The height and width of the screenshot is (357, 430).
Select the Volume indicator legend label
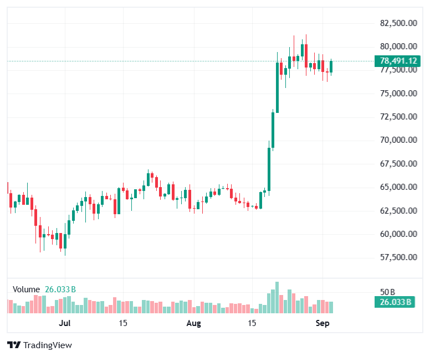[27, 289]
